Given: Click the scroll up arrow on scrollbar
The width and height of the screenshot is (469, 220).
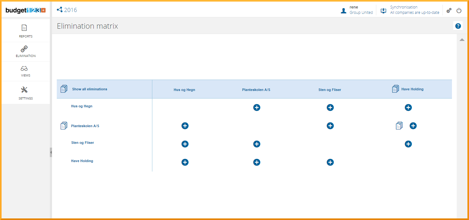Looking at the screenshot, I should [462, 40].
